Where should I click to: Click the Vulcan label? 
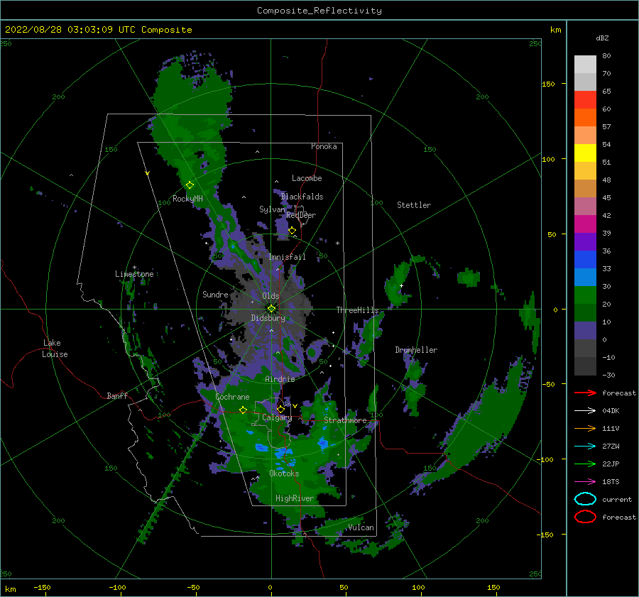(361, 527)
